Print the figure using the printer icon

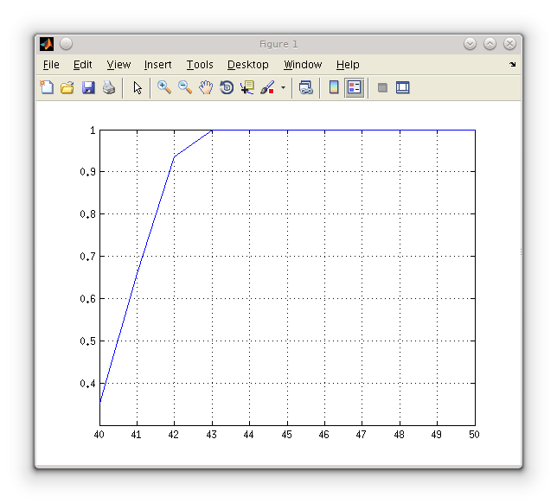click(x=109, y=87)
